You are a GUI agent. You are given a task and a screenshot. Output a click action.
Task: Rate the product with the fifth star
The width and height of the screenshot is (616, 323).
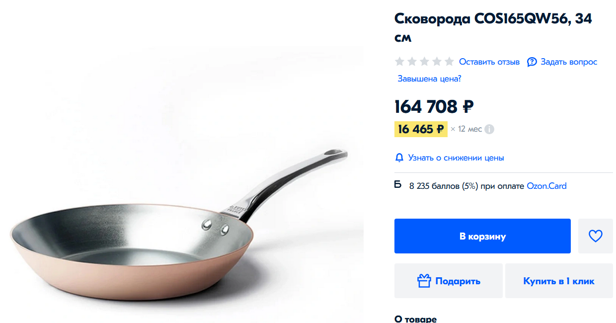(x=449, y=62)
